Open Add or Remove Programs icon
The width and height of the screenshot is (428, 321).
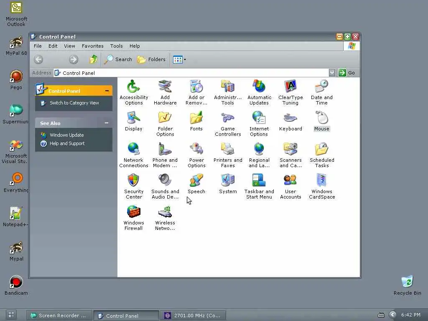(x=196, y=92)
